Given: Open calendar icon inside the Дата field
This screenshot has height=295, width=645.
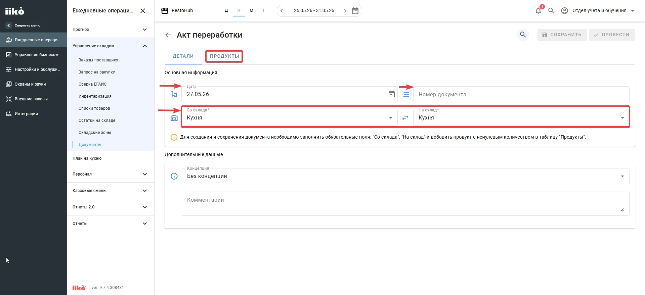Looking at the screenshot, I should (392, 94).
